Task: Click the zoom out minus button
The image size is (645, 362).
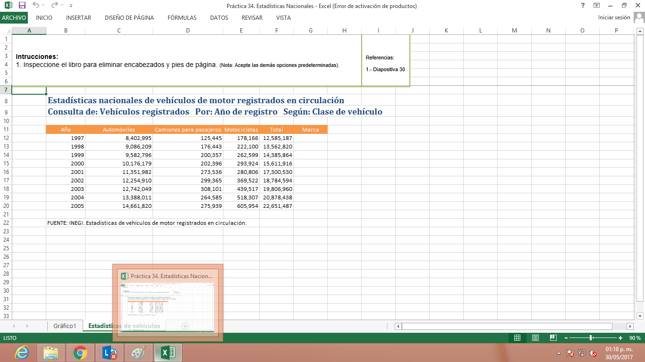Action: point(567,338)
